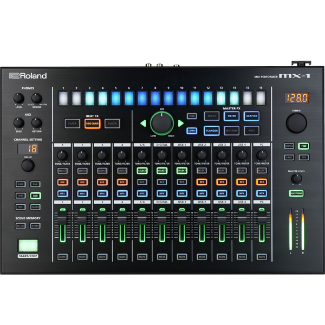This screenshot has height=325, width=325.
Task: Click the Scene Memory STORE button
Action: (x=35, y=226)
